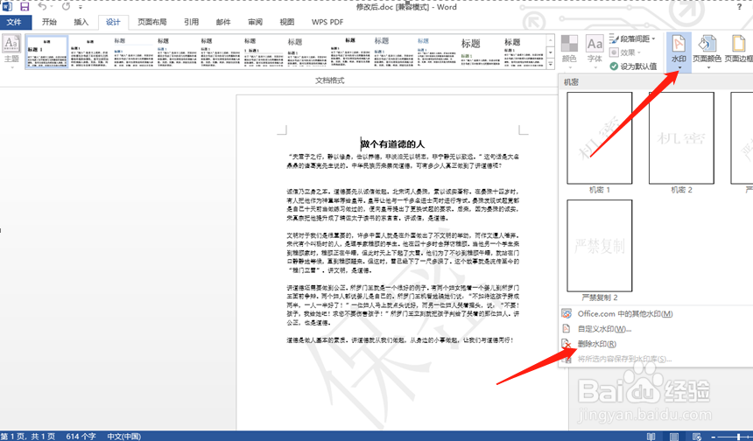This screenshot has height=441, width=753.
Task: Click the word count 614 个字
Action: tap(81, 437)
